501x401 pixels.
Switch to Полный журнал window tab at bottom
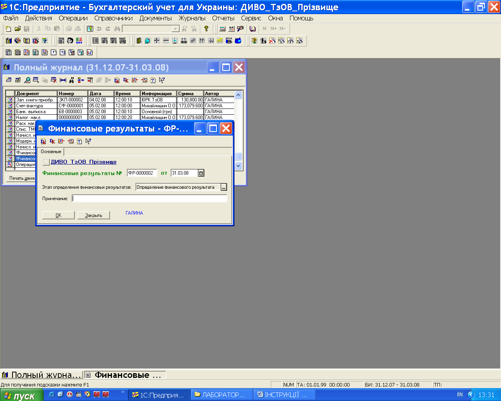coord(42,375)
